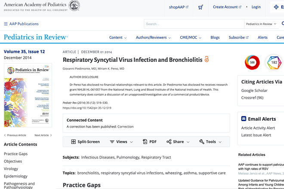The image size is (284, 189).
Task: Open the shopping cart icon
Action: click(201, 7)
